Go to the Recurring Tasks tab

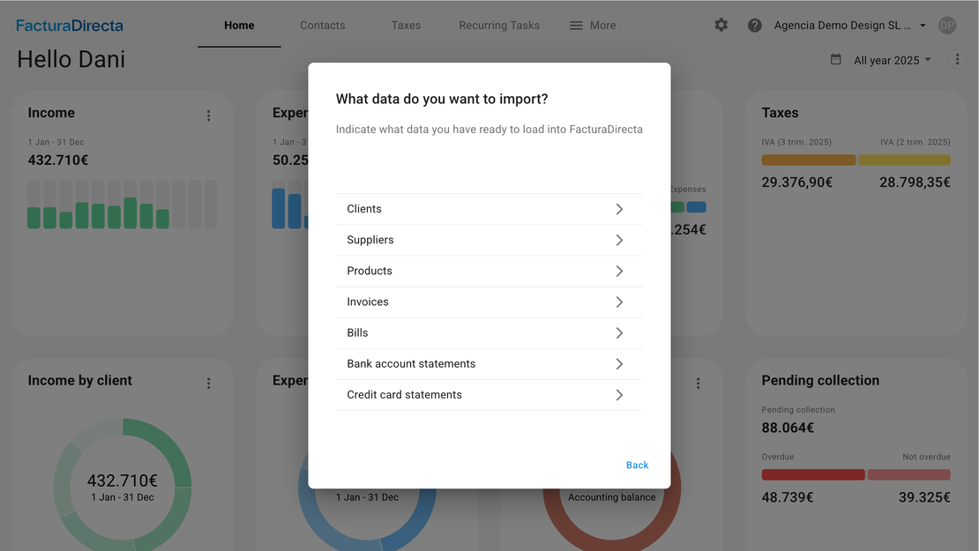click(x=499, y=26)
